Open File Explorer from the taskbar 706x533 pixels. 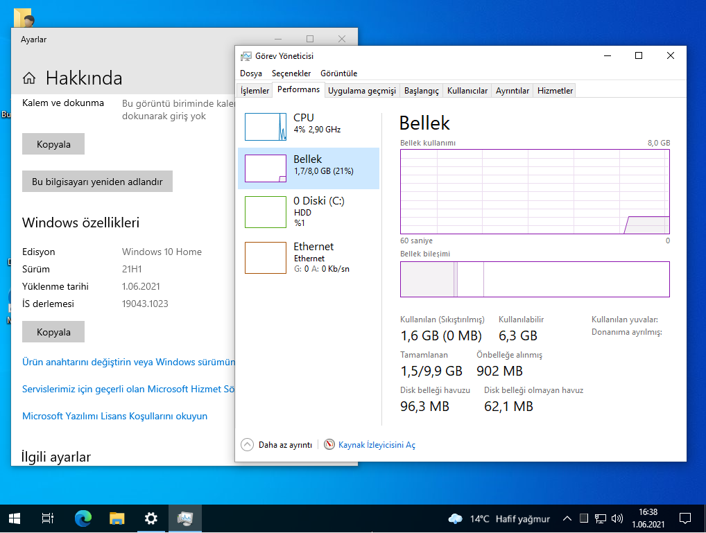click(117, 518)
